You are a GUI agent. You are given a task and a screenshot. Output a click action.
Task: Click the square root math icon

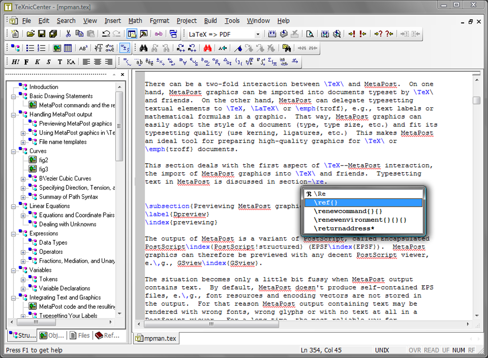point(98,48)
